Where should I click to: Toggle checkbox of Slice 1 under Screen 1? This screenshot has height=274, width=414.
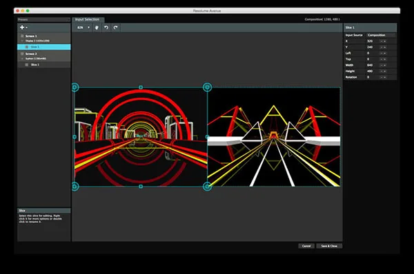[27, 47]
